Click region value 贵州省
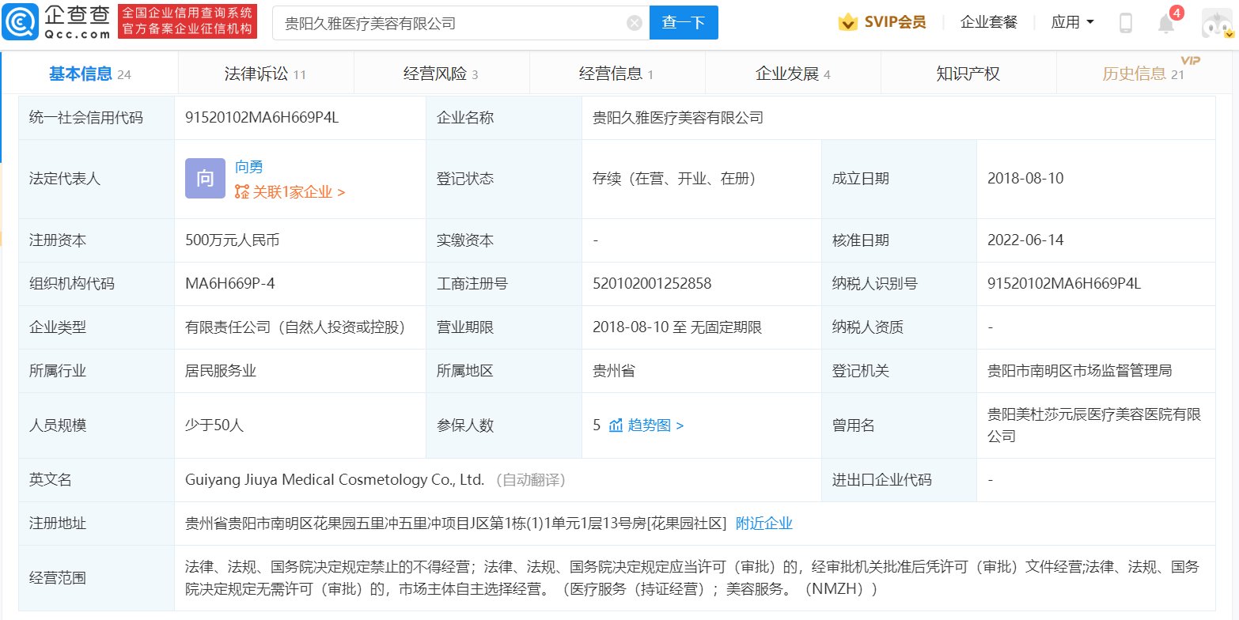 (614, 371)
